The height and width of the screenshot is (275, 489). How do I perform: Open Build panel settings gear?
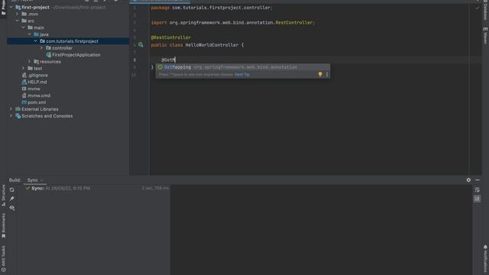468,180
